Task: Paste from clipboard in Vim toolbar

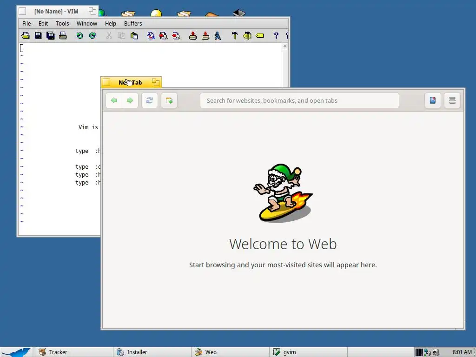Action: point(134,36)
